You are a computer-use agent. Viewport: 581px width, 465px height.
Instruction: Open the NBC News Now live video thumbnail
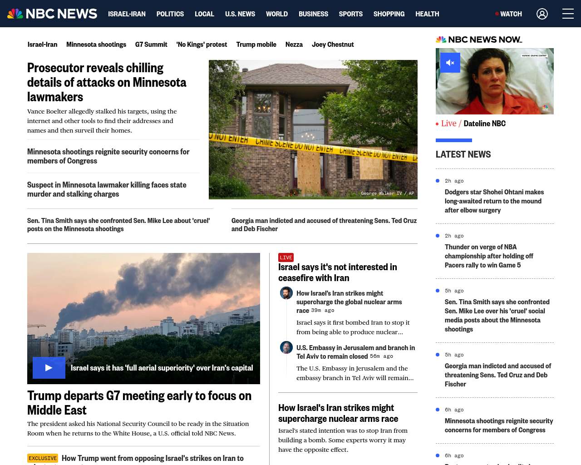(495, 81)
